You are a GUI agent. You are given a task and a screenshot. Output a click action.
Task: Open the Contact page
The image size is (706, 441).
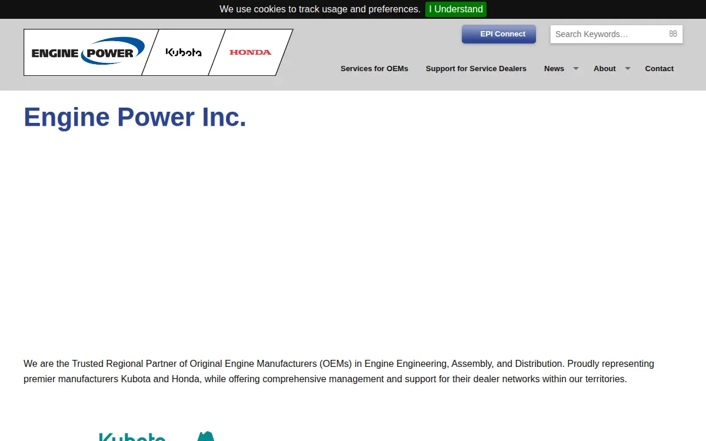coord(659,69)
